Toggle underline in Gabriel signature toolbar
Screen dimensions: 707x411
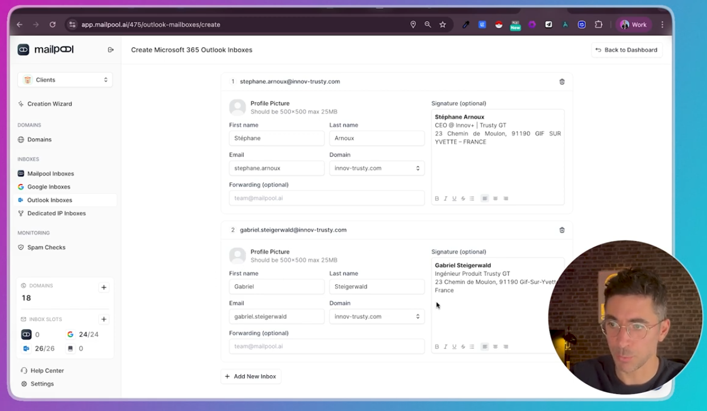pos(454,347)
